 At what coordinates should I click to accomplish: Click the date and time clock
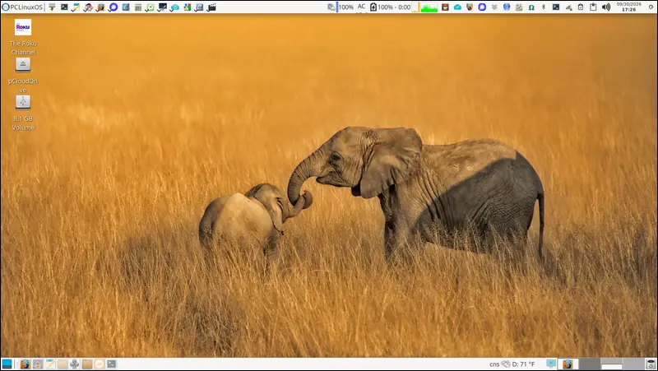click(628, 7)
